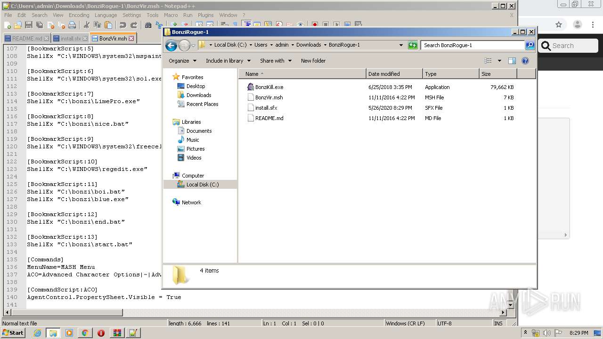This screenshot has height=339, width=603.
Task: Click Downloads in the address breadcrumb
Action: click(309, 45)
